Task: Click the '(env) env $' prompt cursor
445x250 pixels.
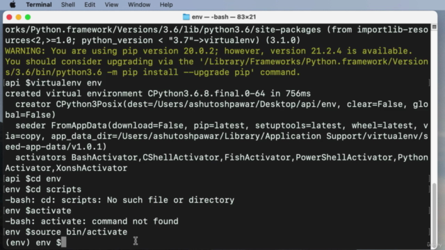Action: (x=63, y=242)
